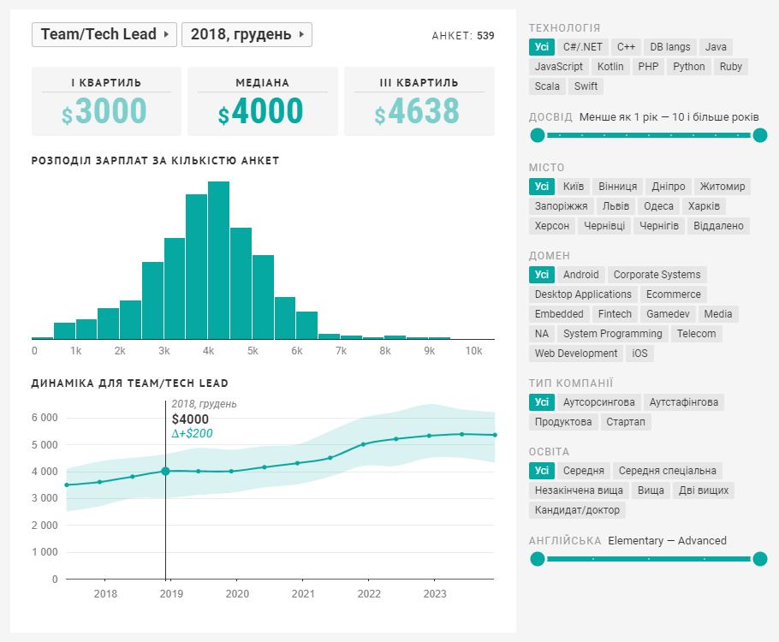Click the right handle of the АНГЛІЙСЬКА slider
The image size is (779, 642).
pyautogui.click(x=762, y=559)
